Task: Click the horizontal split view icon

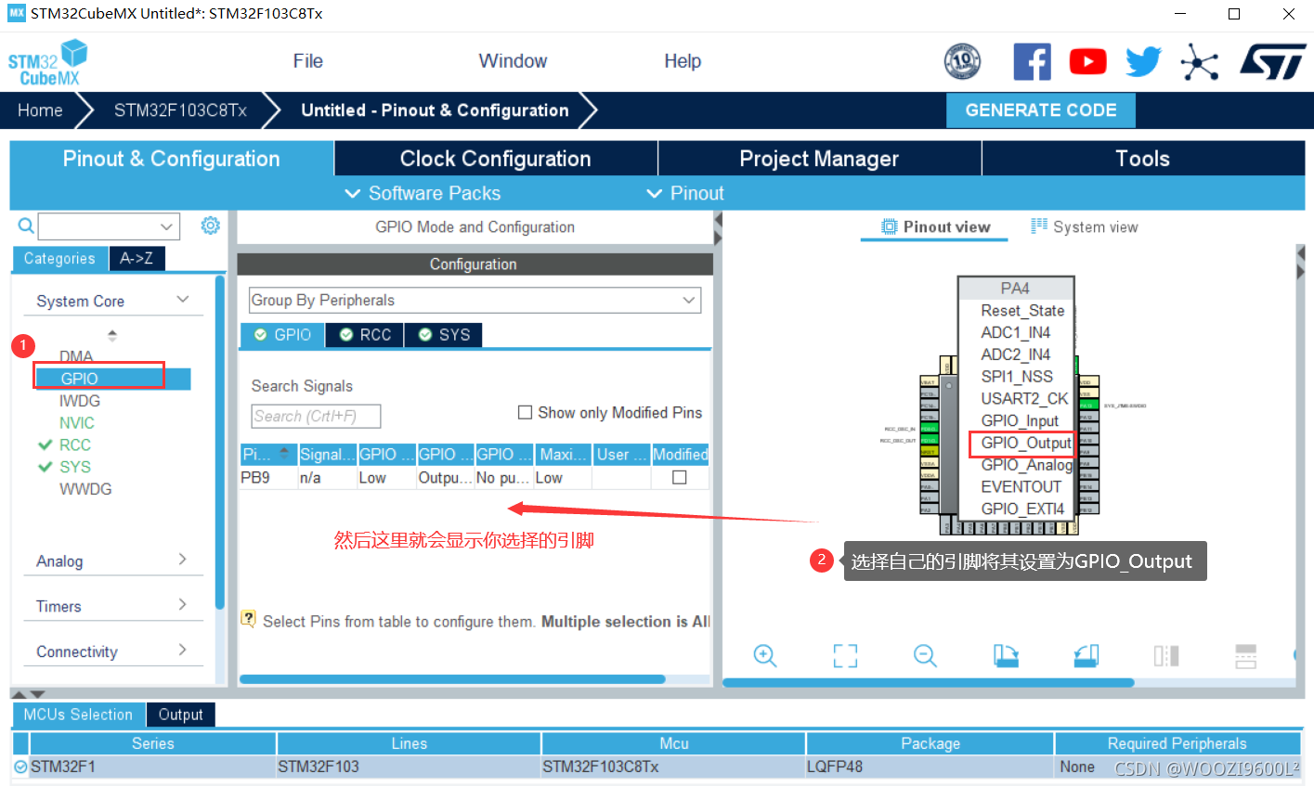Action: [x=1246, y=656]
